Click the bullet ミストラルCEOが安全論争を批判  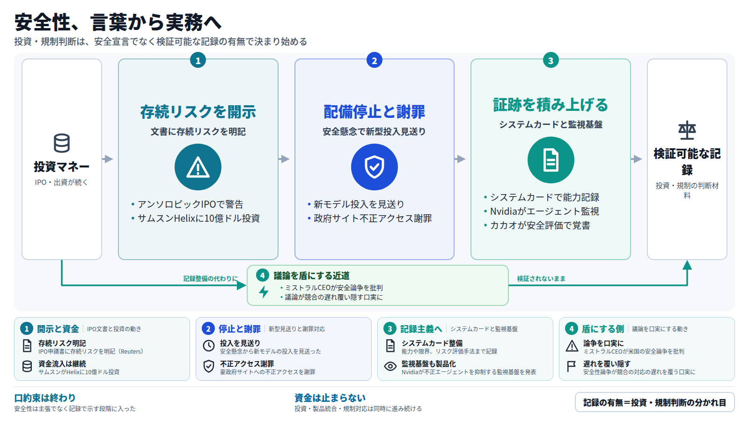pyautogui.click(x=334, y=288)
